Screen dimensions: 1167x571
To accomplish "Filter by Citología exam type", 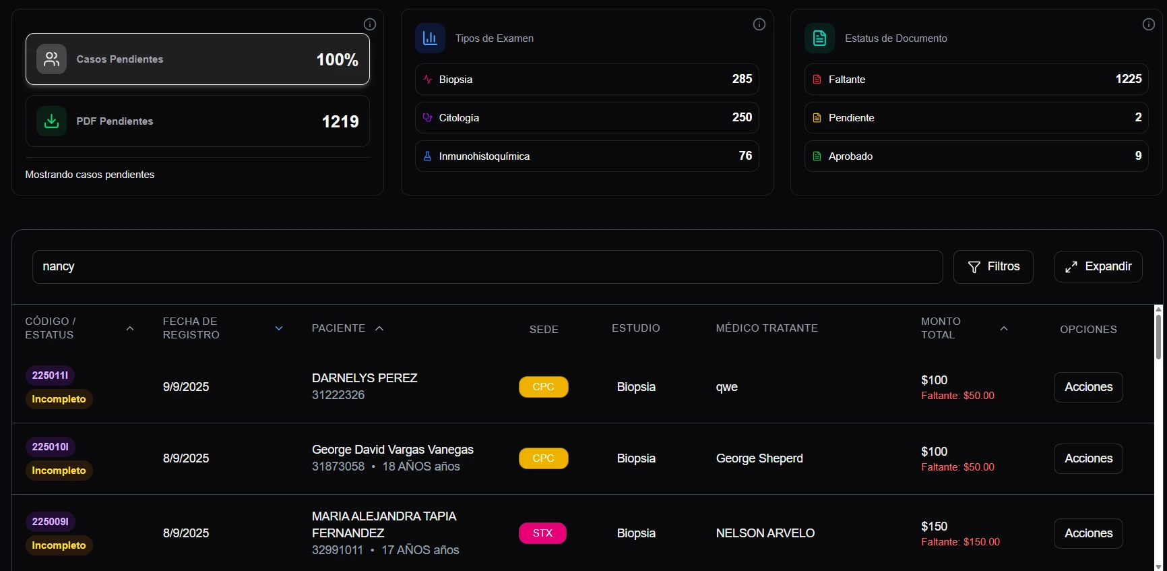I will click(587, 117).
